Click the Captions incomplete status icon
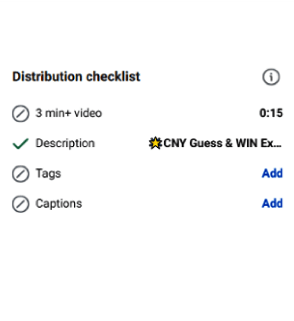Image resolution: width=294 pixels, height=321 pixels. [x=20, y=204]
